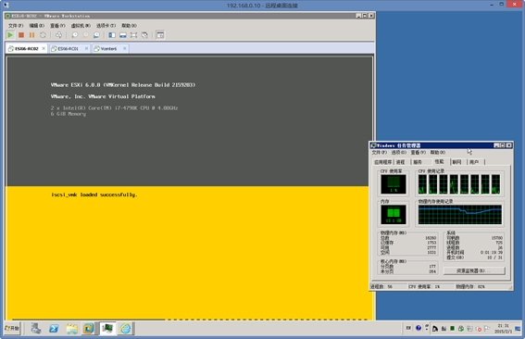Viewport: 525px width, 339px height.
Task: Open VMware 编辑 menu
Action: (36, 25)
